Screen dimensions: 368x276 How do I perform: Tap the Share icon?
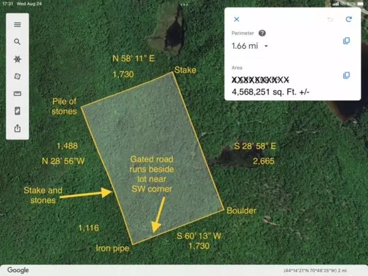pos(17,128)
